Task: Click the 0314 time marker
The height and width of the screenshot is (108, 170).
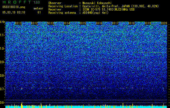Action: (67, 23)
